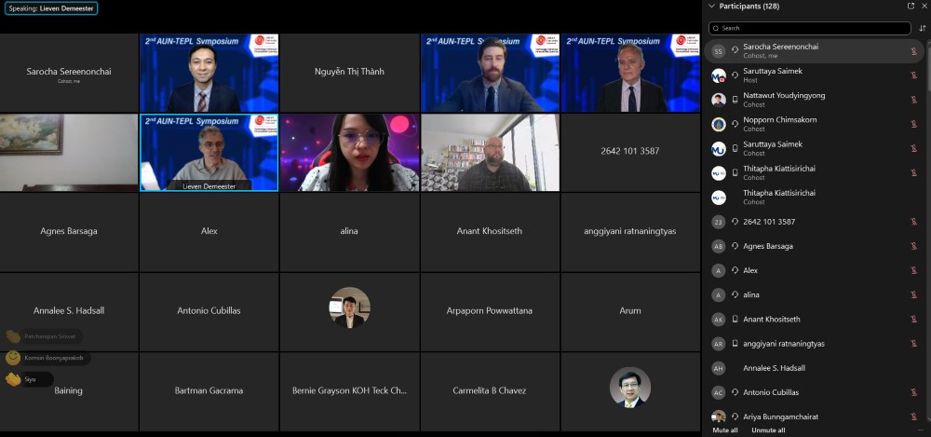
Task: Click muted mic icon for Nattawut Youdyingyong
Action: point(913,100)
